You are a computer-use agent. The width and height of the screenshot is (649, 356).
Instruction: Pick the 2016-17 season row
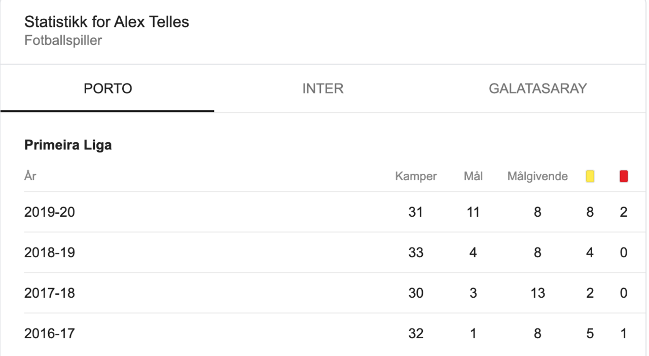coord(324,333)
